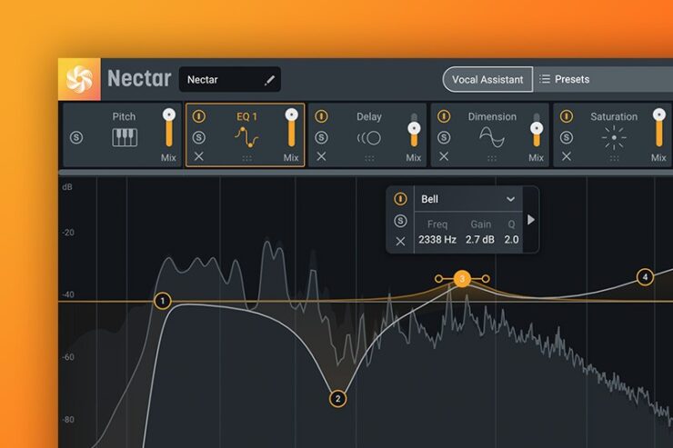Solo the Saturation module
This screenshot has height=448, width=673.
tap(567, 137)
